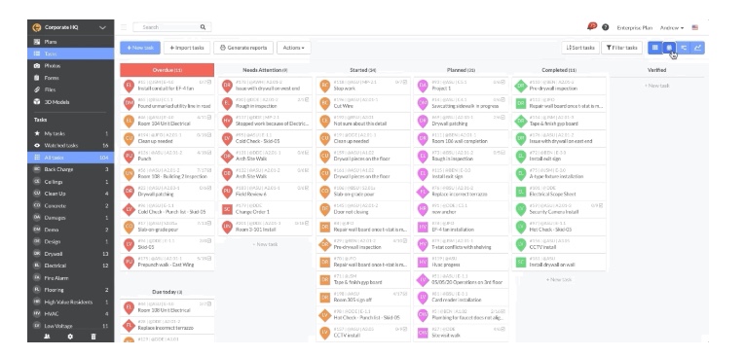Click the red Overdue column header

click(x=167, y=70)
